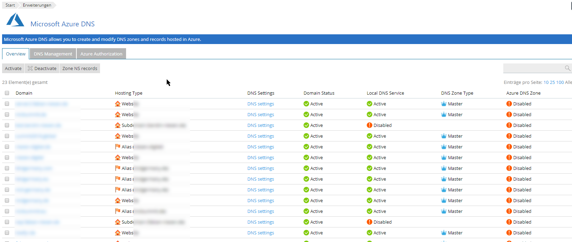Click the green Domain Status check icon, first row
572x242 pixels.
coord(306,104)
